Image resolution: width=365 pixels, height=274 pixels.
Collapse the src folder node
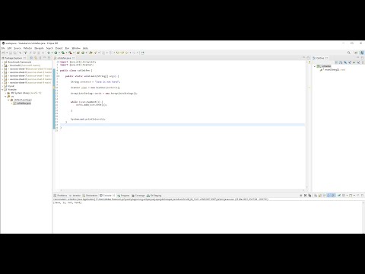pyautogui.click(x=5, y=97)
